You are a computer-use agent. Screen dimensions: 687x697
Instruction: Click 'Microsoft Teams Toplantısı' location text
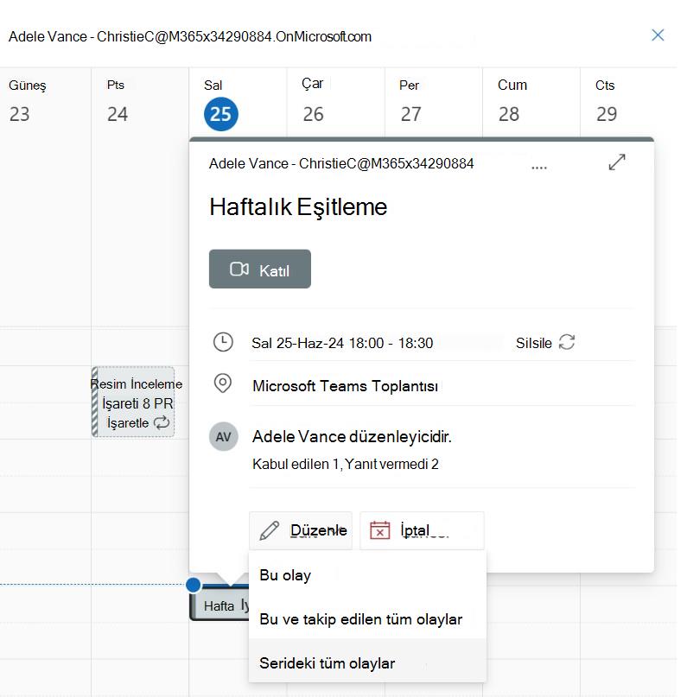(345, 386)
